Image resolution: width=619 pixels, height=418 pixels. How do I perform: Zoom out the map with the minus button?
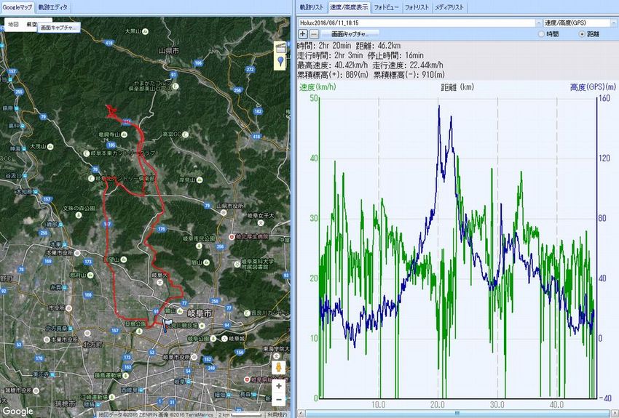click(x=279, y=400)
